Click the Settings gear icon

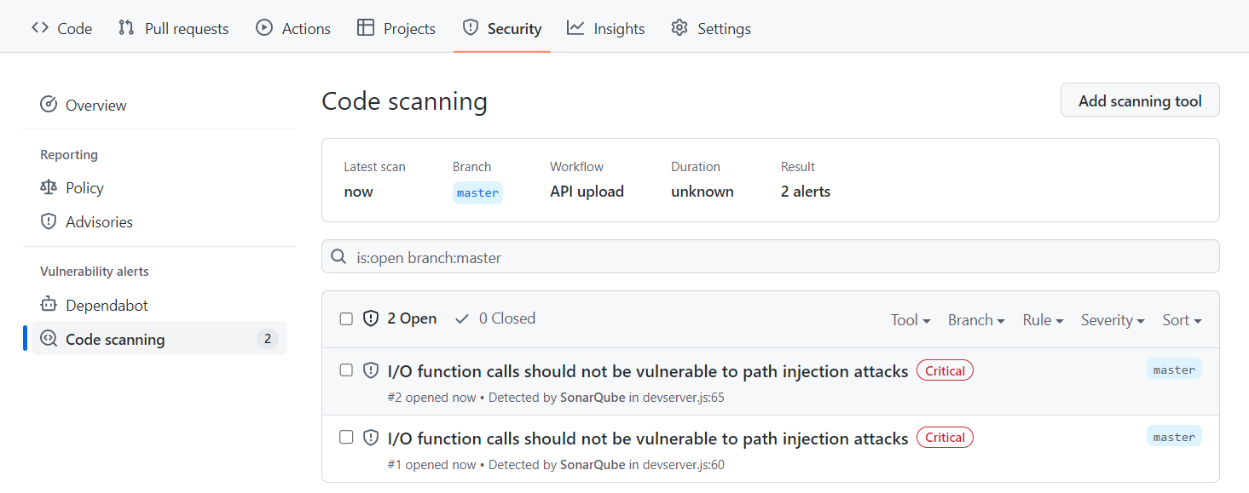pos(679,27)
